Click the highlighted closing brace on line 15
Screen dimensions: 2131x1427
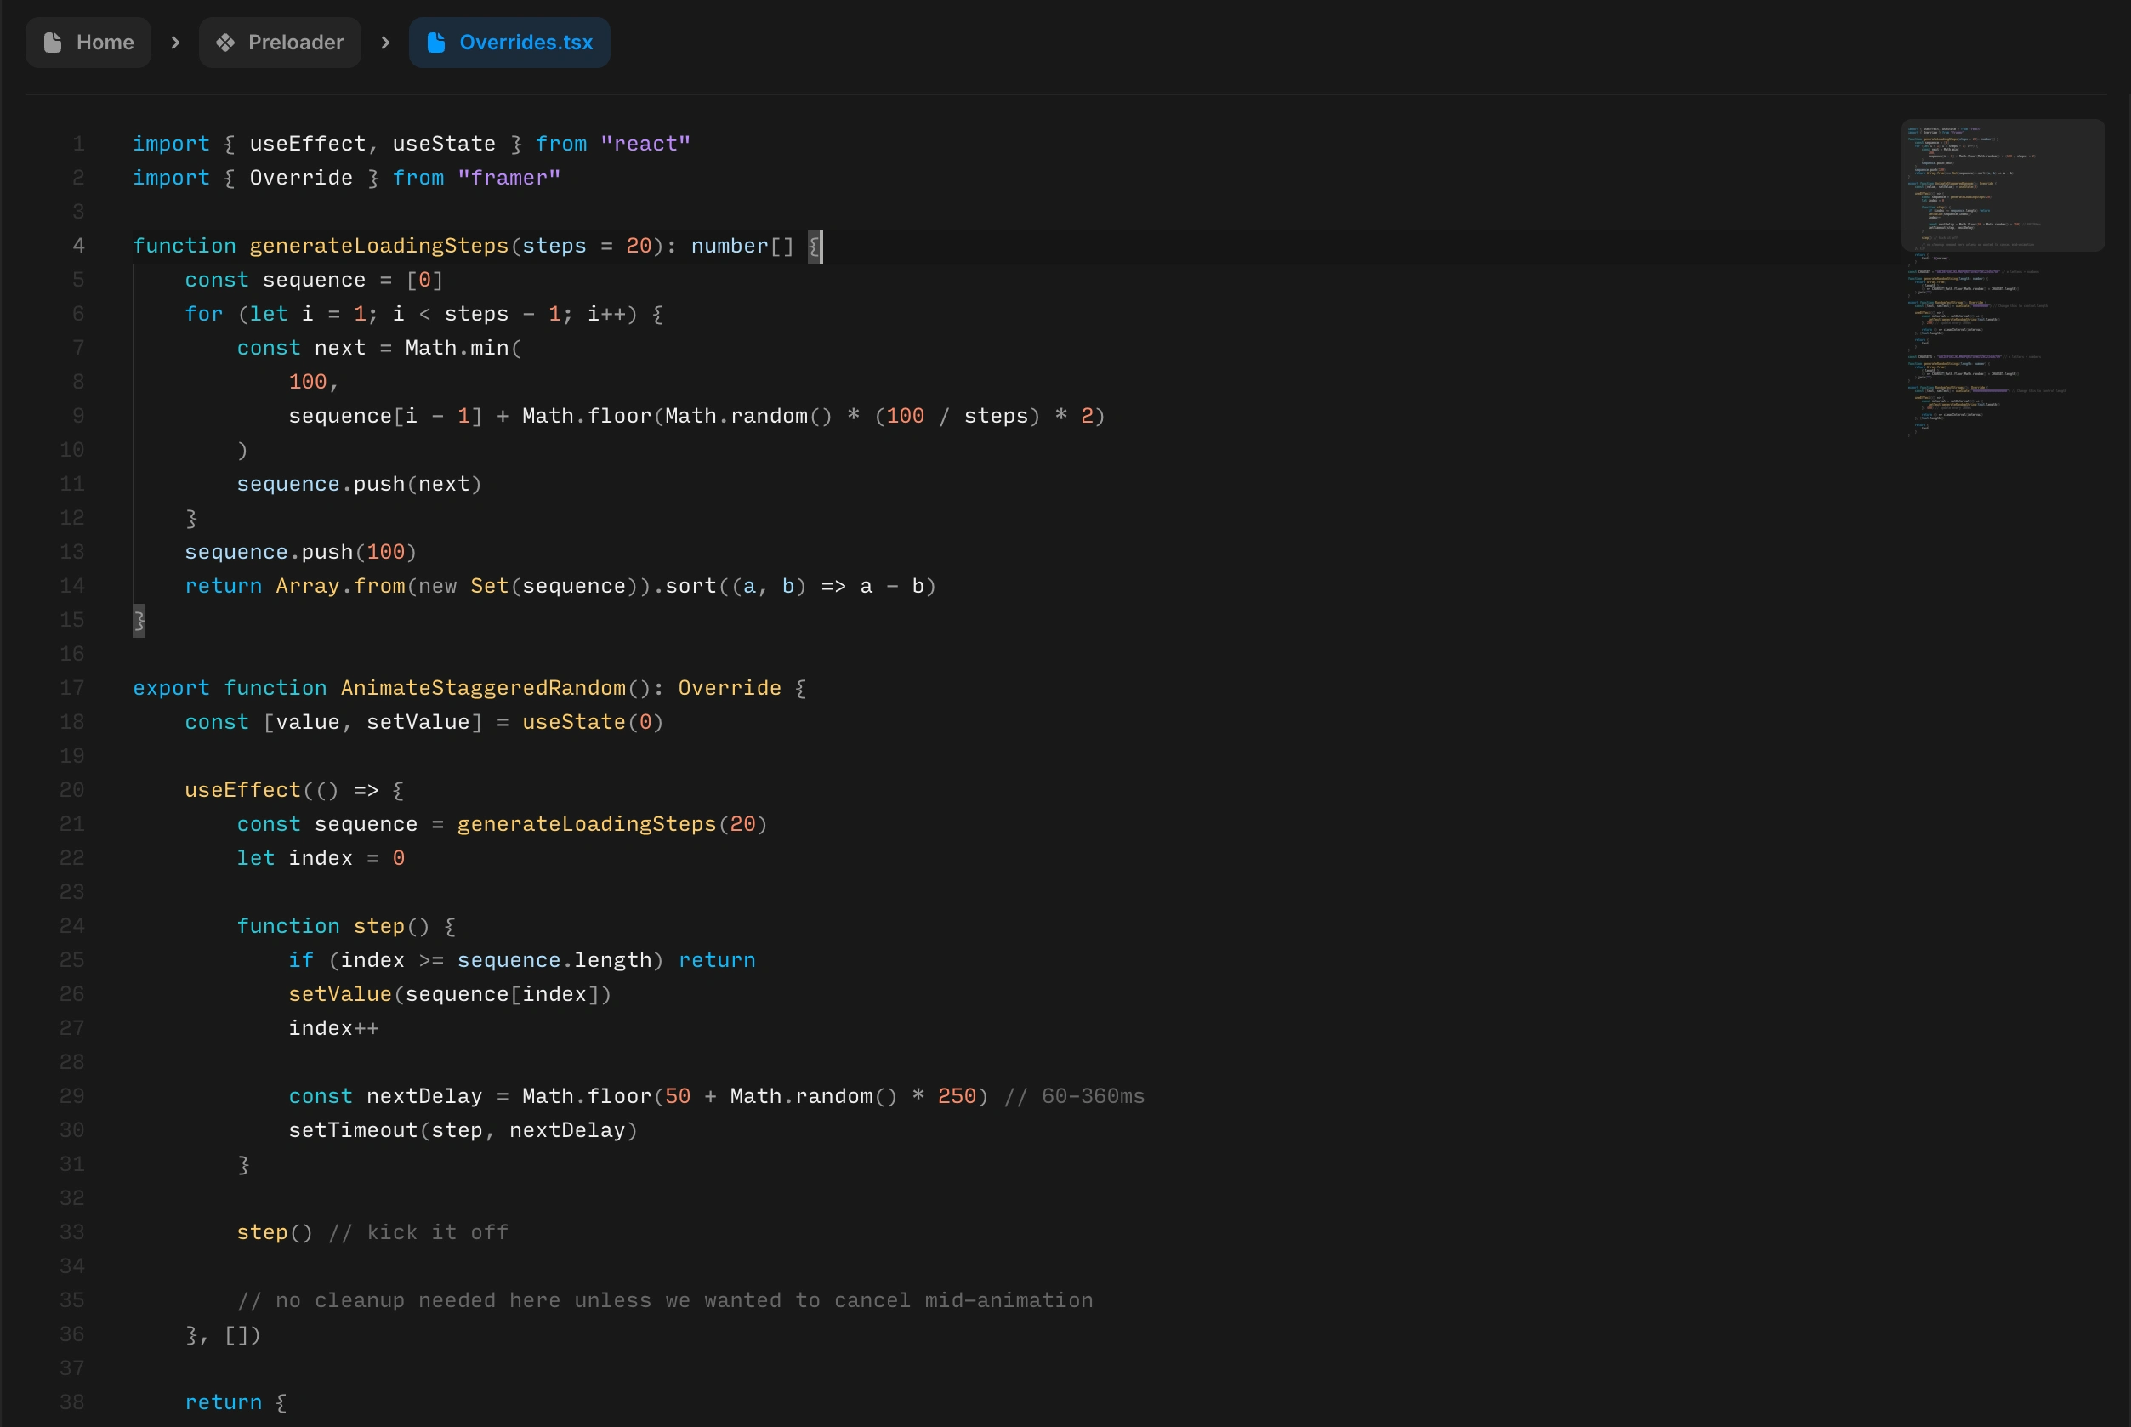tap(139, 620)
